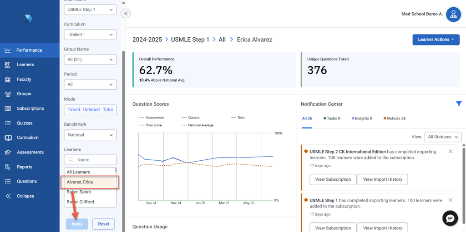Click the Learner Actions button
This screenshot has height=232, width=466.
coord(436,39)
